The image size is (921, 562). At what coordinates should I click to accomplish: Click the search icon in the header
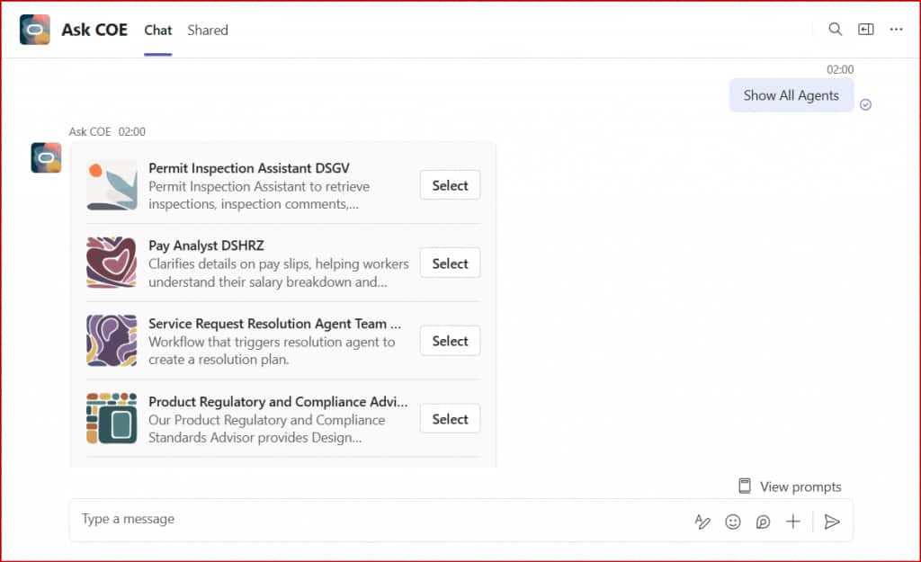click(836, 30)
